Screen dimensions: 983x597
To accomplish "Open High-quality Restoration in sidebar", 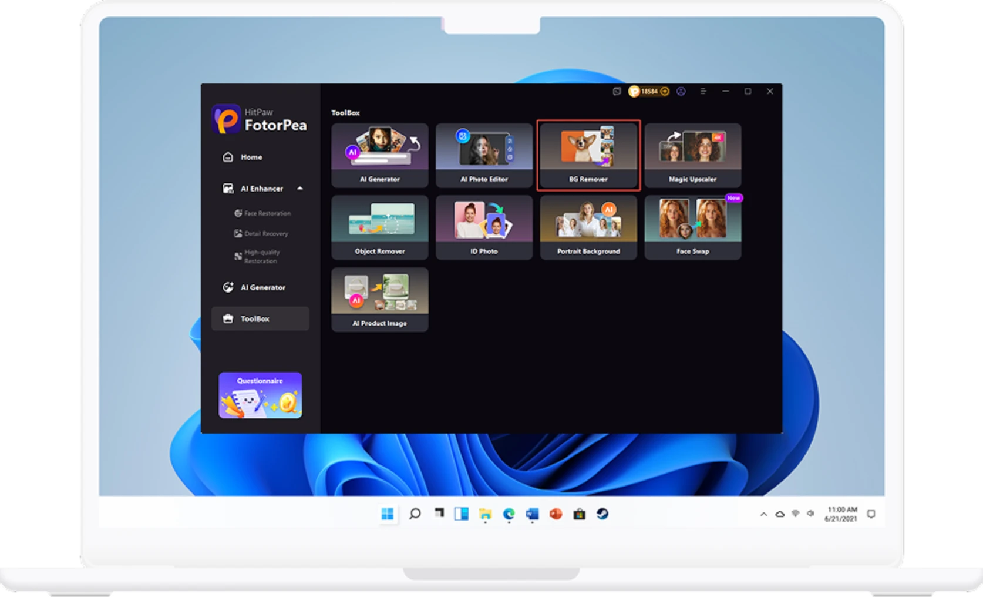I will click(x=262, y=257).
